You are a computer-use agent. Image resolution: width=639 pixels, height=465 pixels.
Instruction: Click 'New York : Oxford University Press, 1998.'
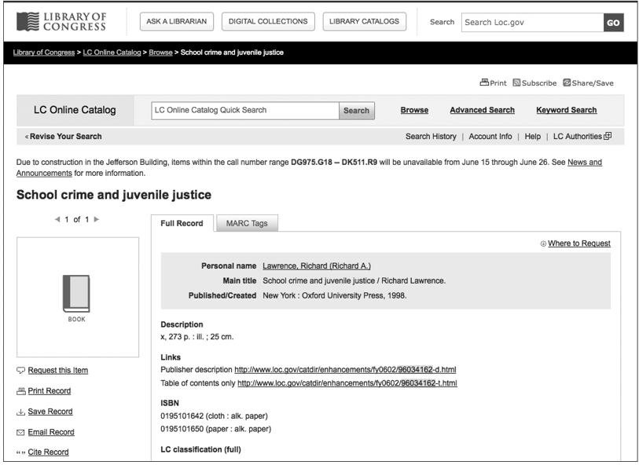pos(335,295)
